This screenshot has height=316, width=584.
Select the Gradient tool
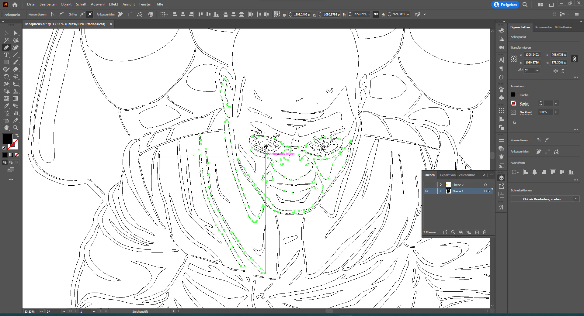pos(16,98)
